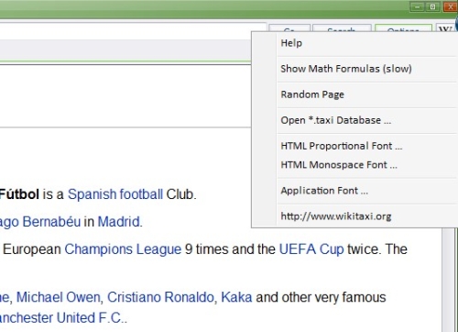The height and width of the screenshot is (332, 458).
Task: Click the Go toolbar button
Action: [x=289, y=28]
